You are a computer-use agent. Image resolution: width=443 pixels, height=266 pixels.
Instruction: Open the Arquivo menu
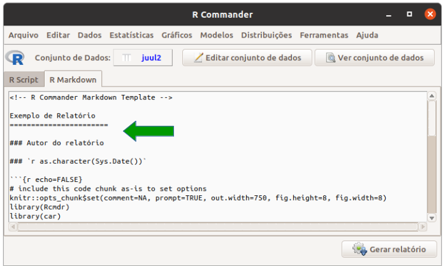[24, 35]
